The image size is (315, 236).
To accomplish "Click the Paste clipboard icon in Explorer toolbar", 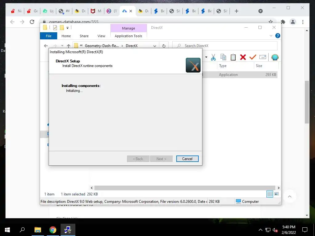I will coord(233,57).
